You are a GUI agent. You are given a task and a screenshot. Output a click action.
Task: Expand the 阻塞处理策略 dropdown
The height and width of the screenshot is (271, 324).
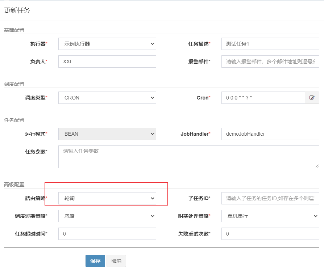(270, 216)
